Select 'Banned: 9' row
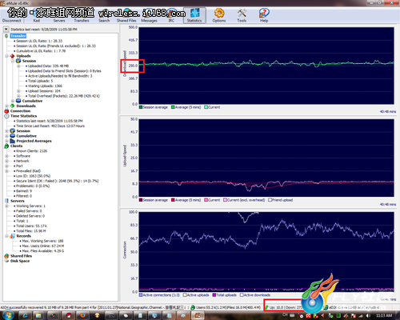The width and height of the screenshot is (400, 320). [24, 191]
